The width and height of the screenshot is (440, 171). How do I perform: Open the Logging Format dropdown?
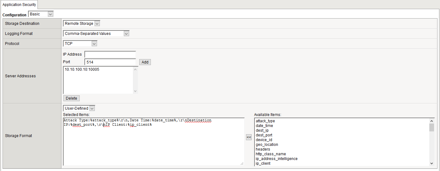tap(96, 34)
